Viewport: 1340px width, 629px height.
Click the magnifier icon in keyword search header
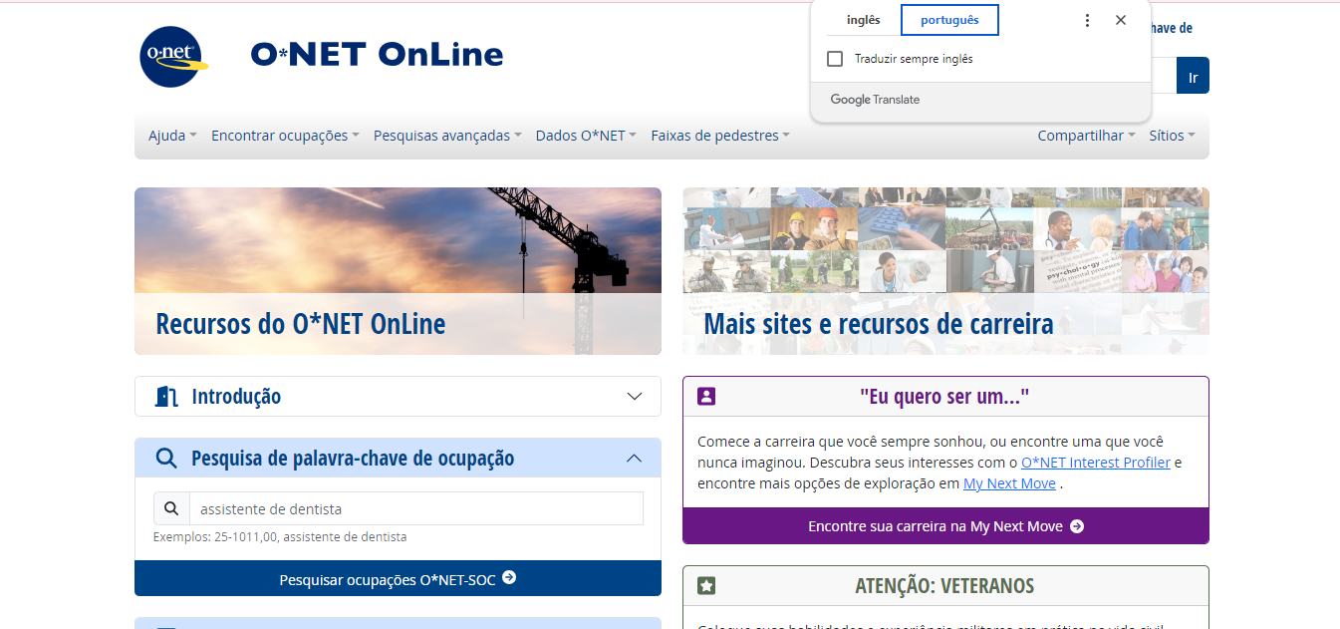point(166,458)
